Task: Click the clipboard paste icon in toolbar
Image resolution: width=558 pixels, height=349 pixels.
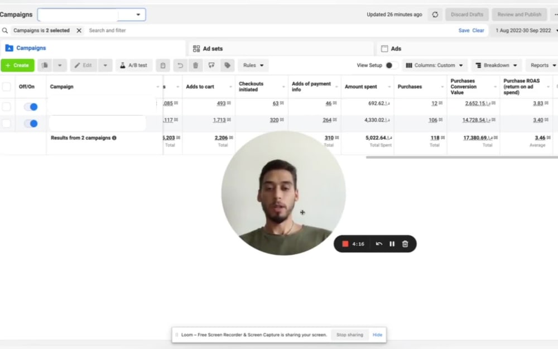Action: (x=163, y=65)
